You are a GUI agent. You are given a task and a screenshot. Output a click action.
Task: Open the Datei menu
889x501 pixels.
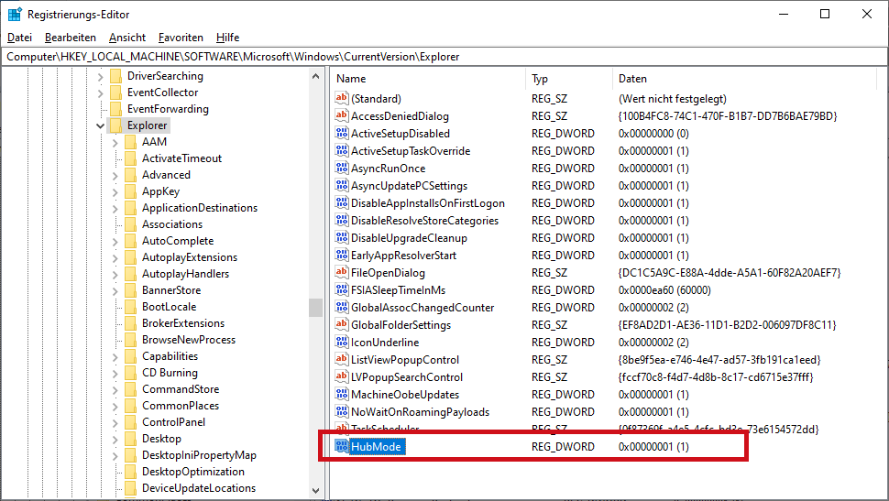point(19,38)
